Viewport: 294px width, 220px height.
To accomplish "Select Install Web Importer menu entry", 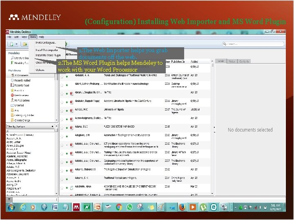I will pos(47,50).
